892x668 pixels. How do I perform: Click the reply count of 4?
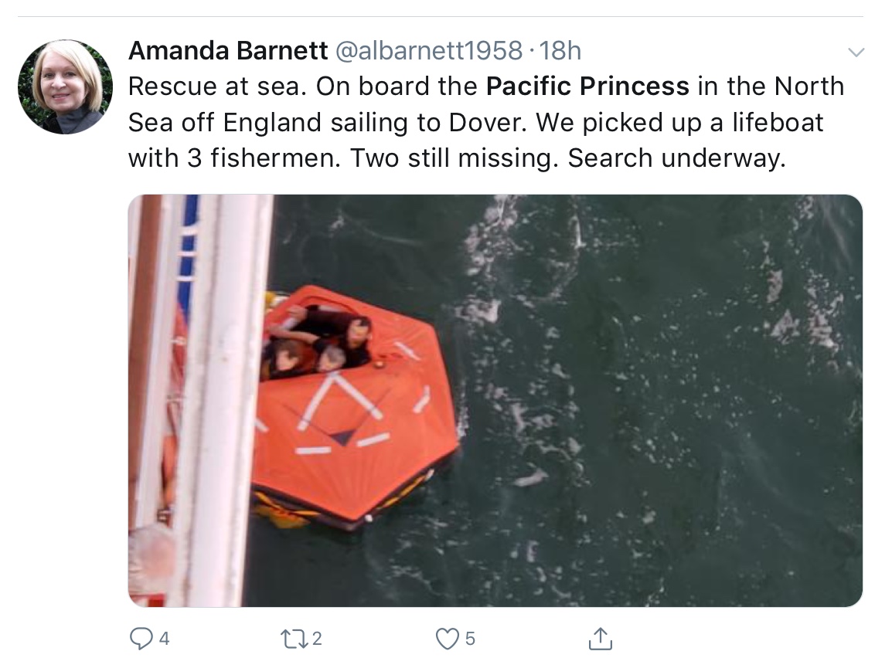(164, 639)
